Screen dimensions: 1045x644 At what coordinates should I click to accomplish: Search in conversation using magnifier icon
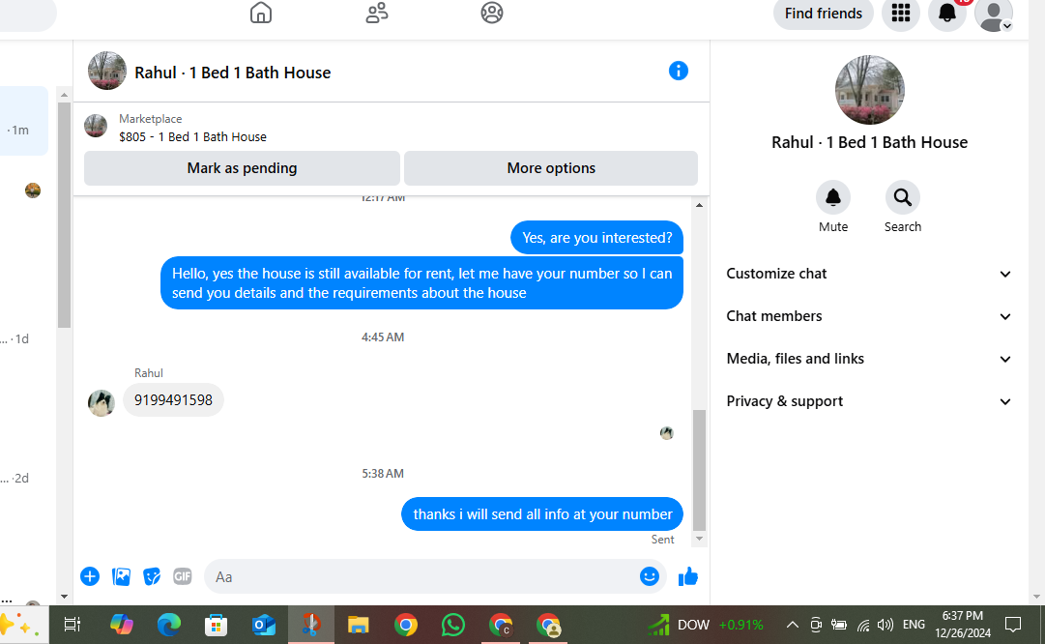(902, 197)
